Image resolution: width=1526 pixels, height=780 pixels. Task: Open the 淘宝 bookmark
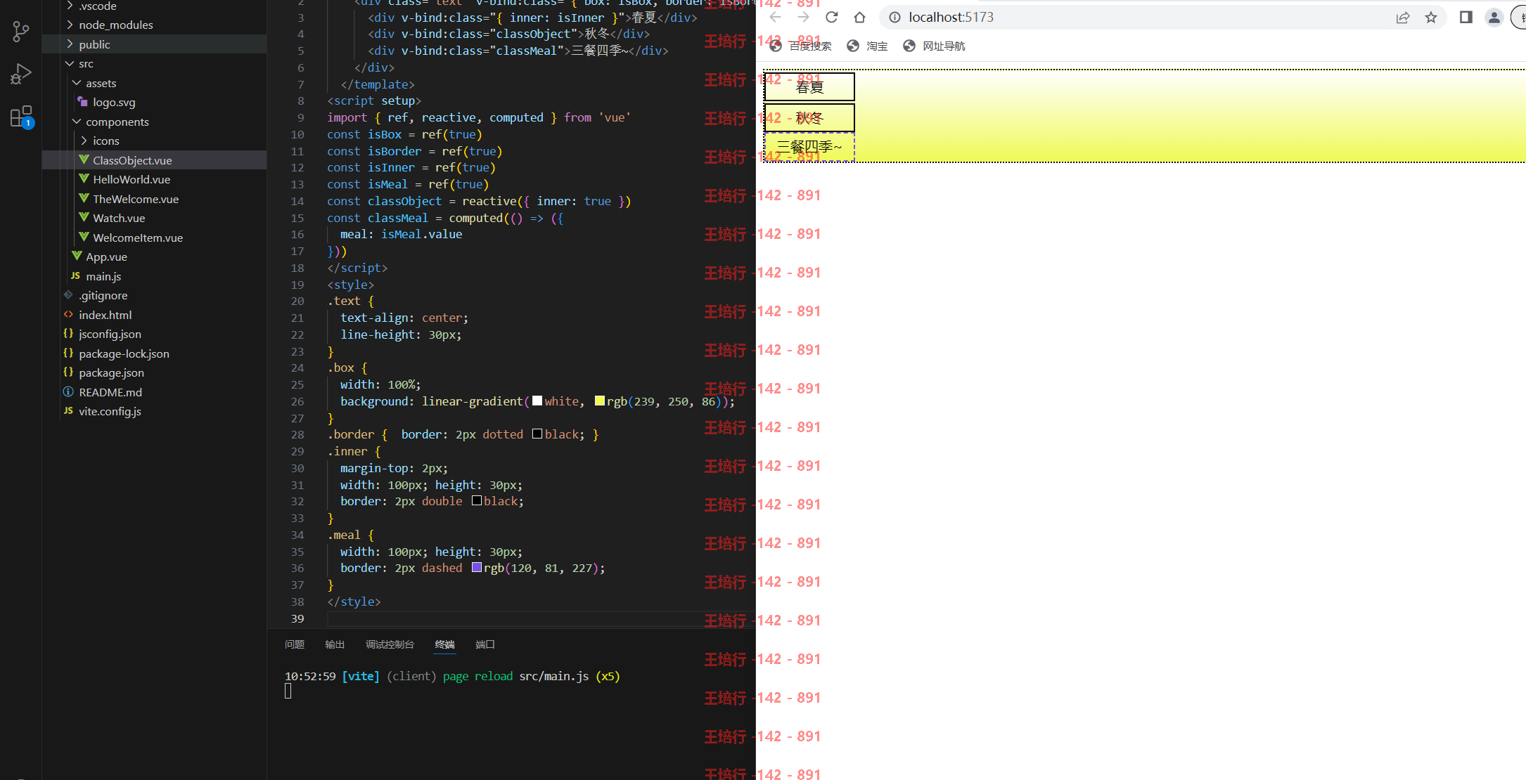867,46
